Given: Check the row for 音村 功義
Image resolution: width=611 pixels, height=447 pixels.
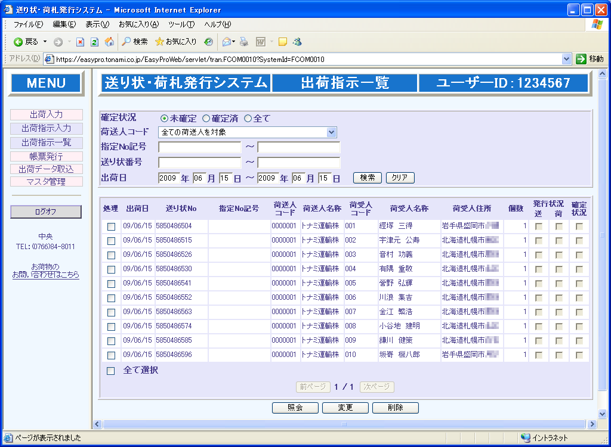Looking at the screenshot, I should [111, 255].
